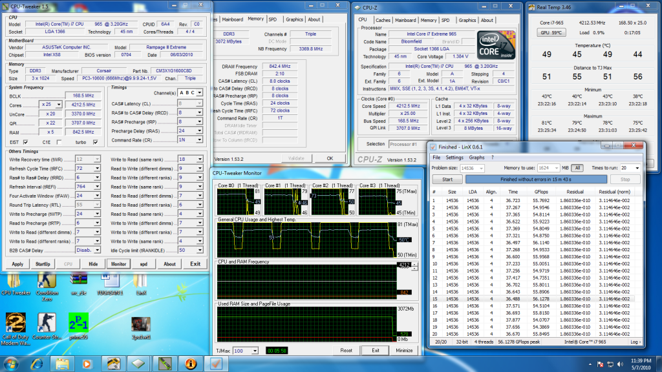The width and height of the screenshot is (662, 372).
Task: Expand the Precharge Delay (tRAS) dropdown
Action: pos(199,130)
